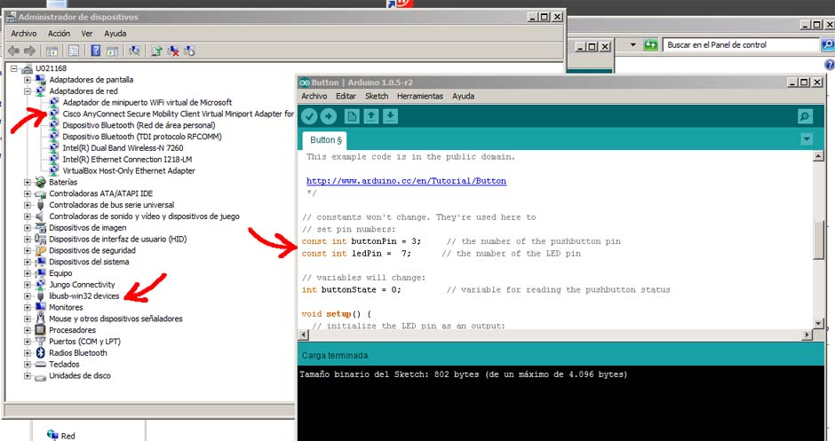Open the Editar menu in Arduino
Viewport: 835px width, 441px height.
pos(346,97)
